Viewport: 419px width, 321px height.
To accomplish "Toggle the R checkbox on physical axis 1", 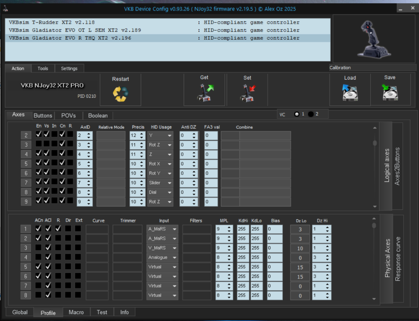I will (x=58, y=228).
